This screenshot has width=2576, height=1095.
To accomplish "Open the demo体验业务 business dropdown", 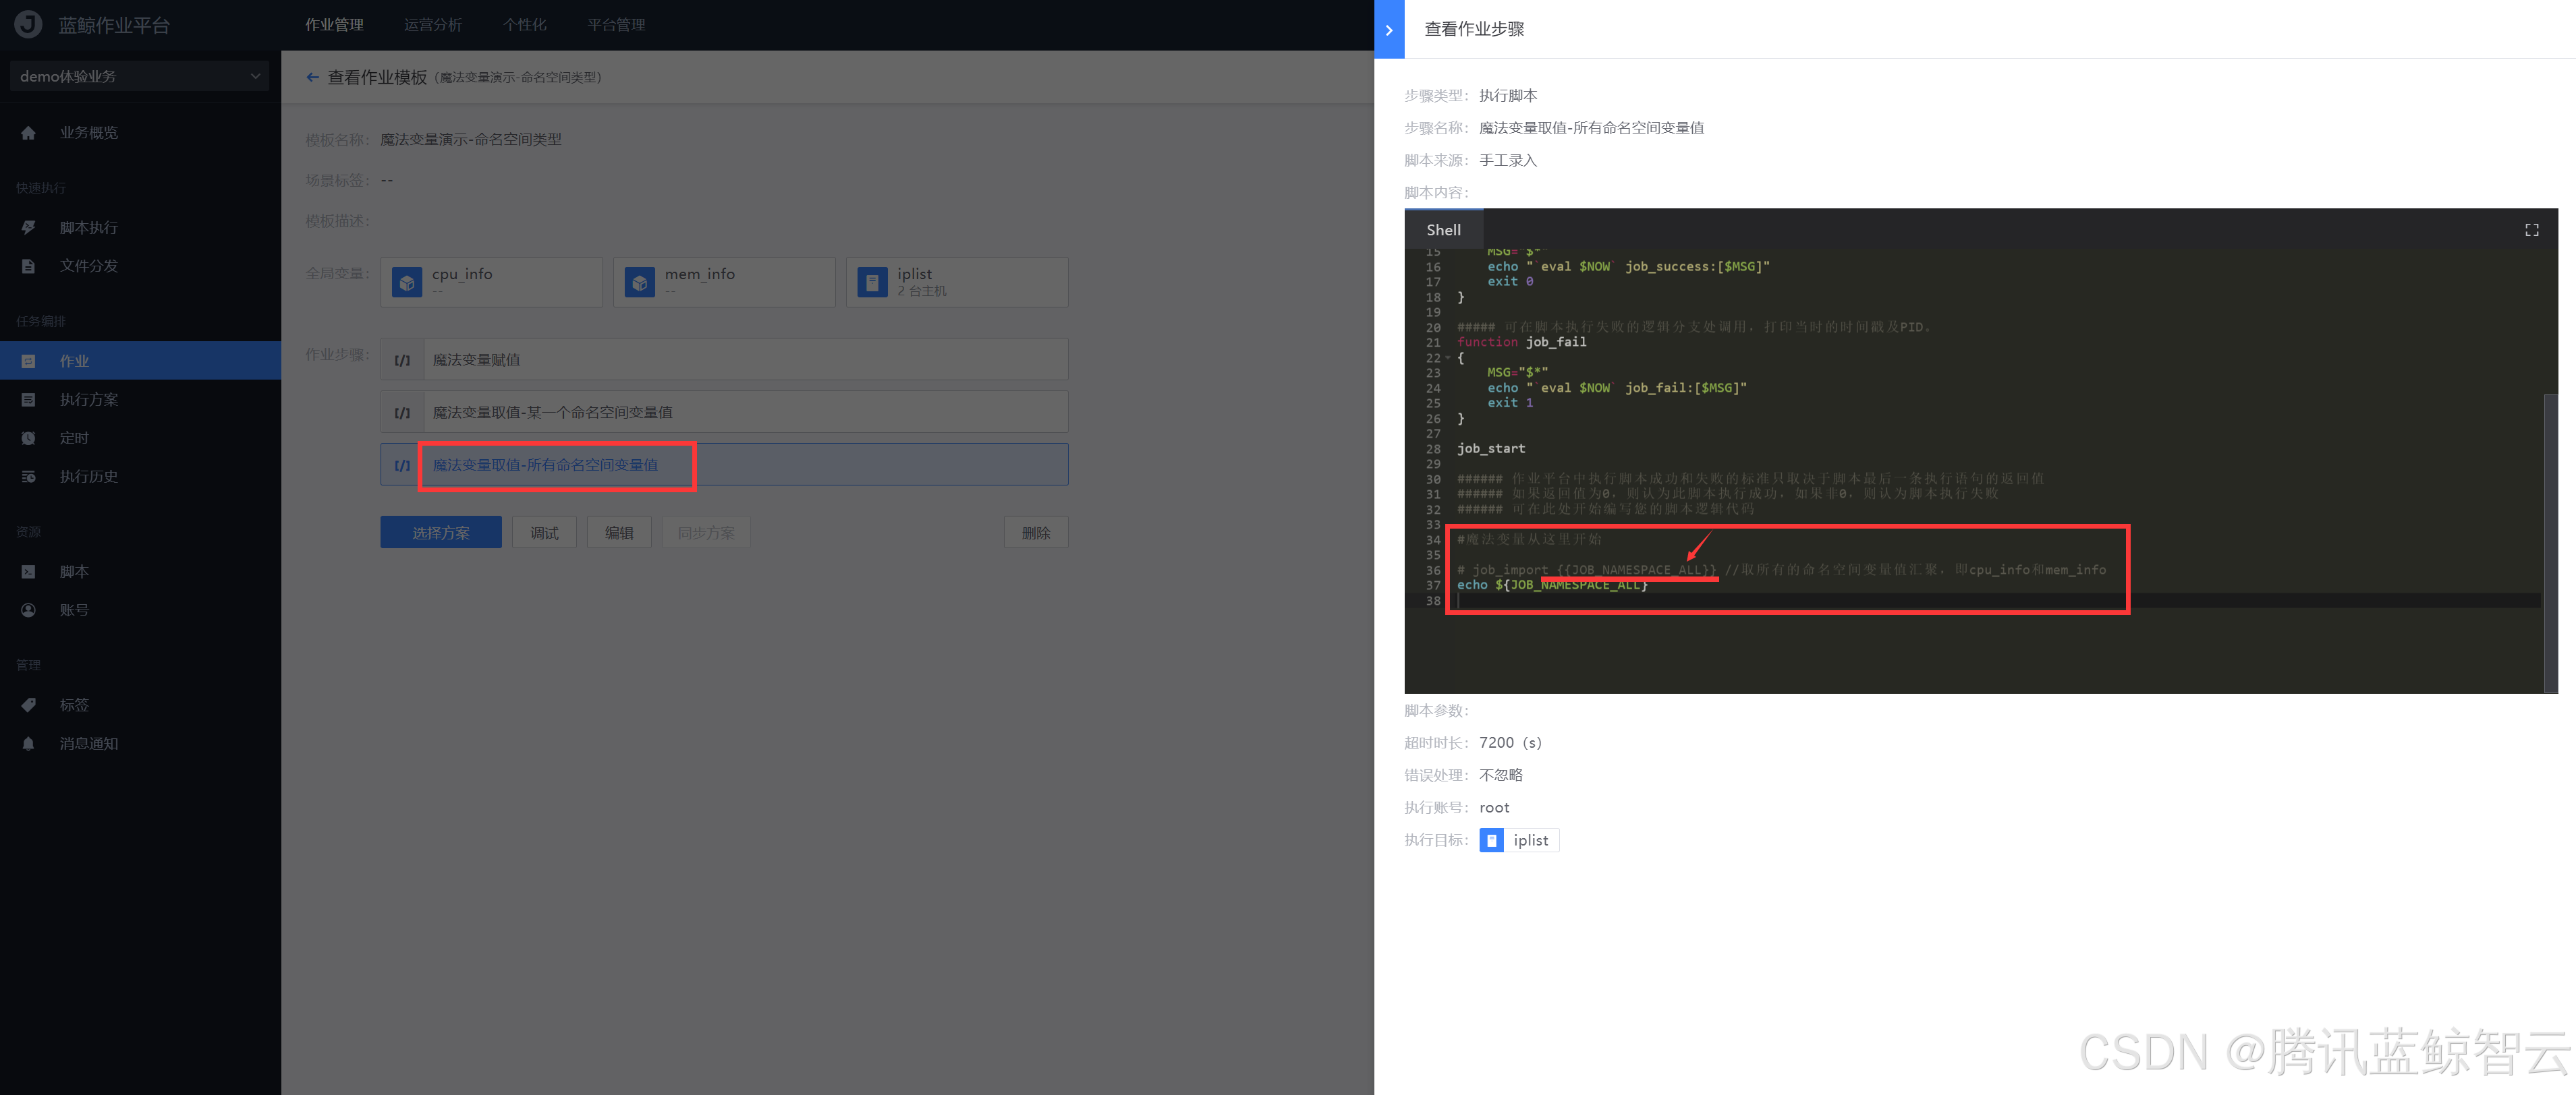I will tap(139, 76).
